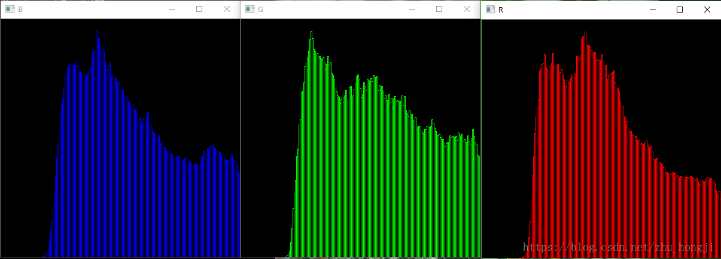The width and height of the screenshot is (721, 259).
Task: Close the G histogram window
Action: pyautogui.click(x=467, y=9)
